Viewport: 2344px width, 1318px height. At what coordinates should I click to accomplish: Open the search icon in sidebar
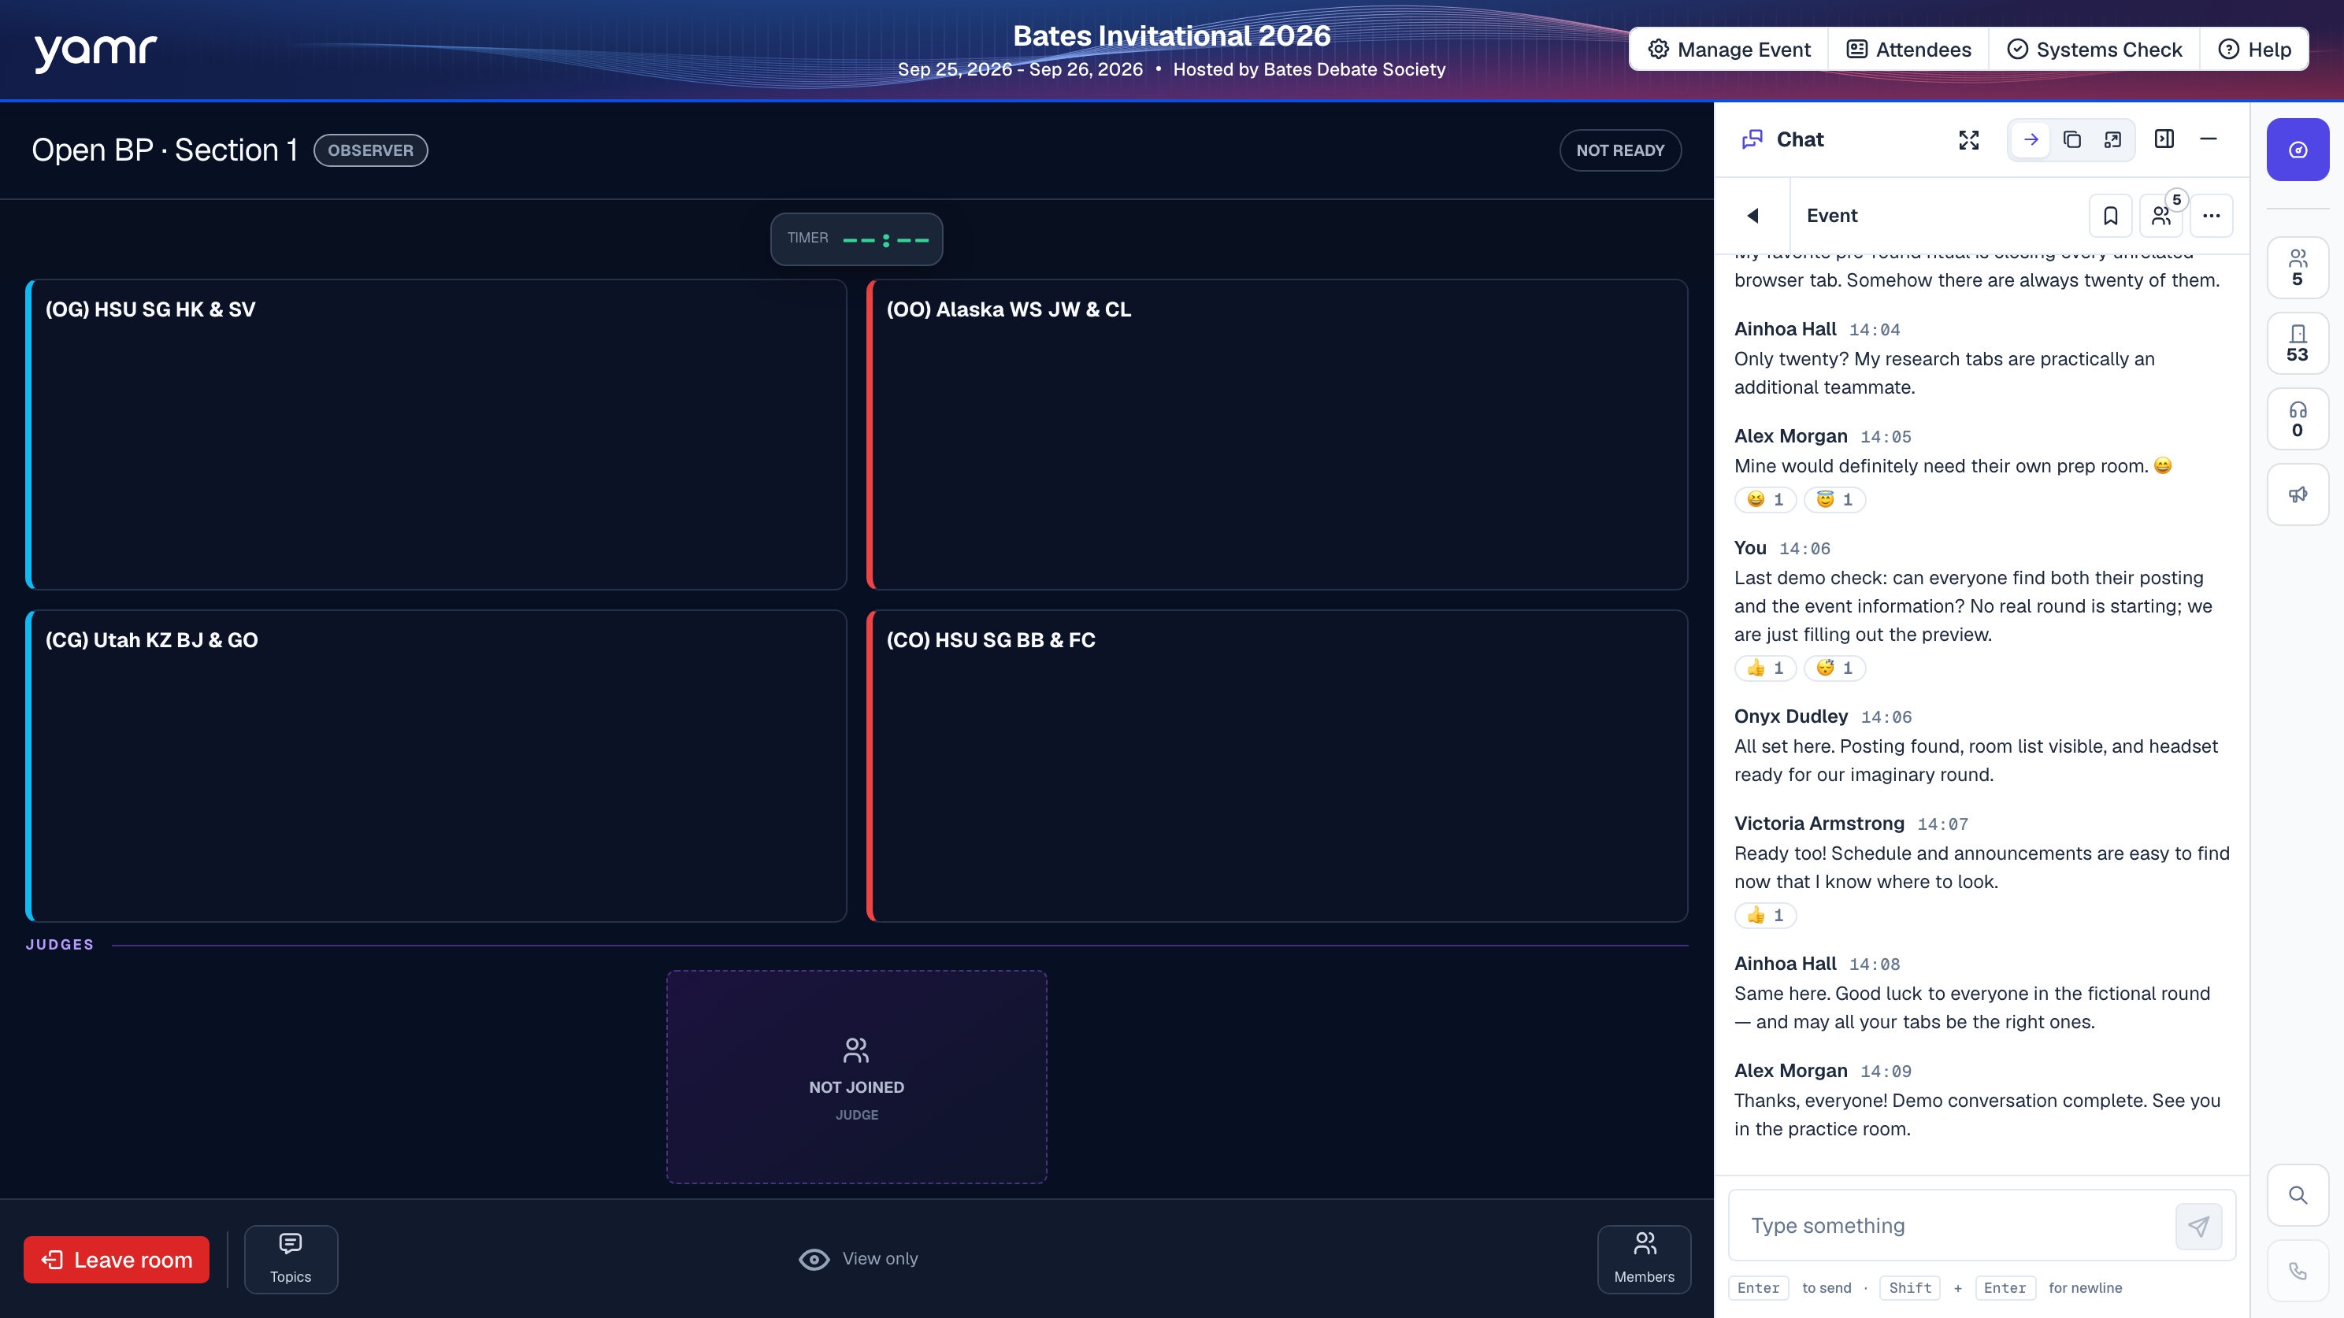pyautogui.click(x=2298, y=1195)
